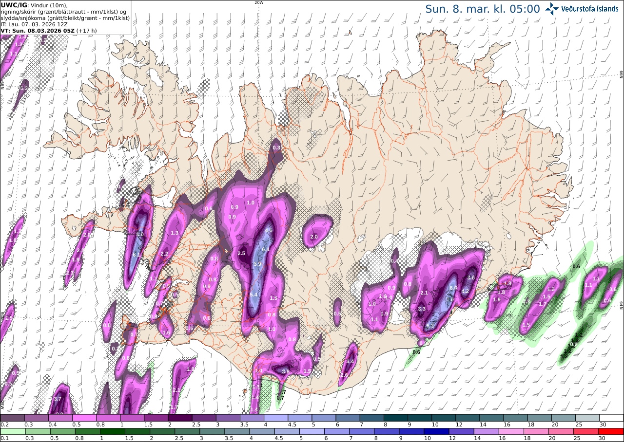Select bottom legend dark green swatch labeled 1
Image resolution: width=624 pixels, height=442 pixels.
click(x=112, y=431)
